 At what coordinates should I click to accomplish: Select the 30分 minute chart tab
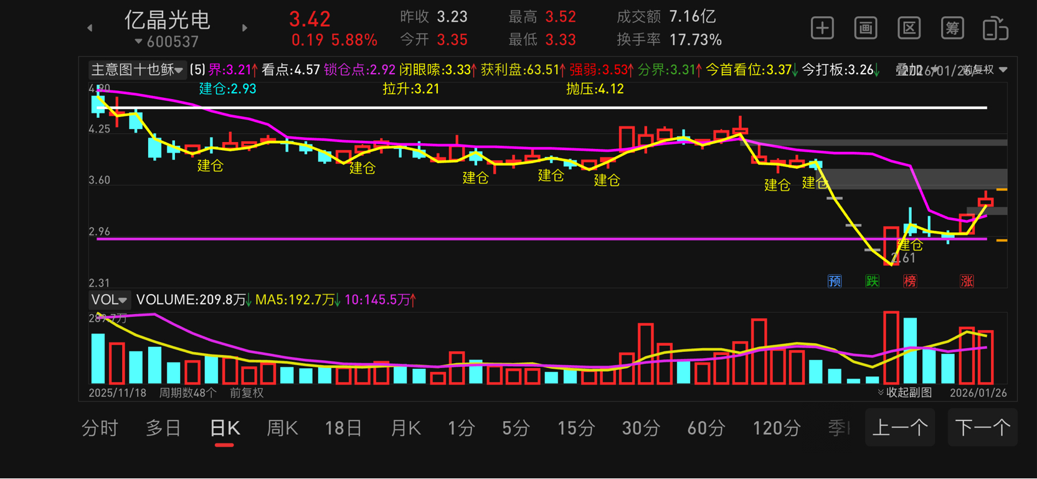click(642, 428)
